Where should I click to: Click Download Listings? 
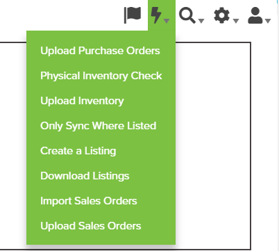click(x=85, y=176)
